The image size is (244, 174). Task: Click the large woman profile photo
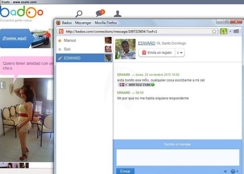coord(27,120)
